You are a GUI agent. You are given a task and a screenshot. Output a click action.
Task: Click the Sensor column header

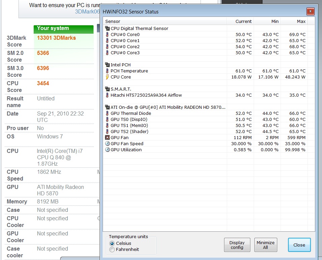pos(165,21)
